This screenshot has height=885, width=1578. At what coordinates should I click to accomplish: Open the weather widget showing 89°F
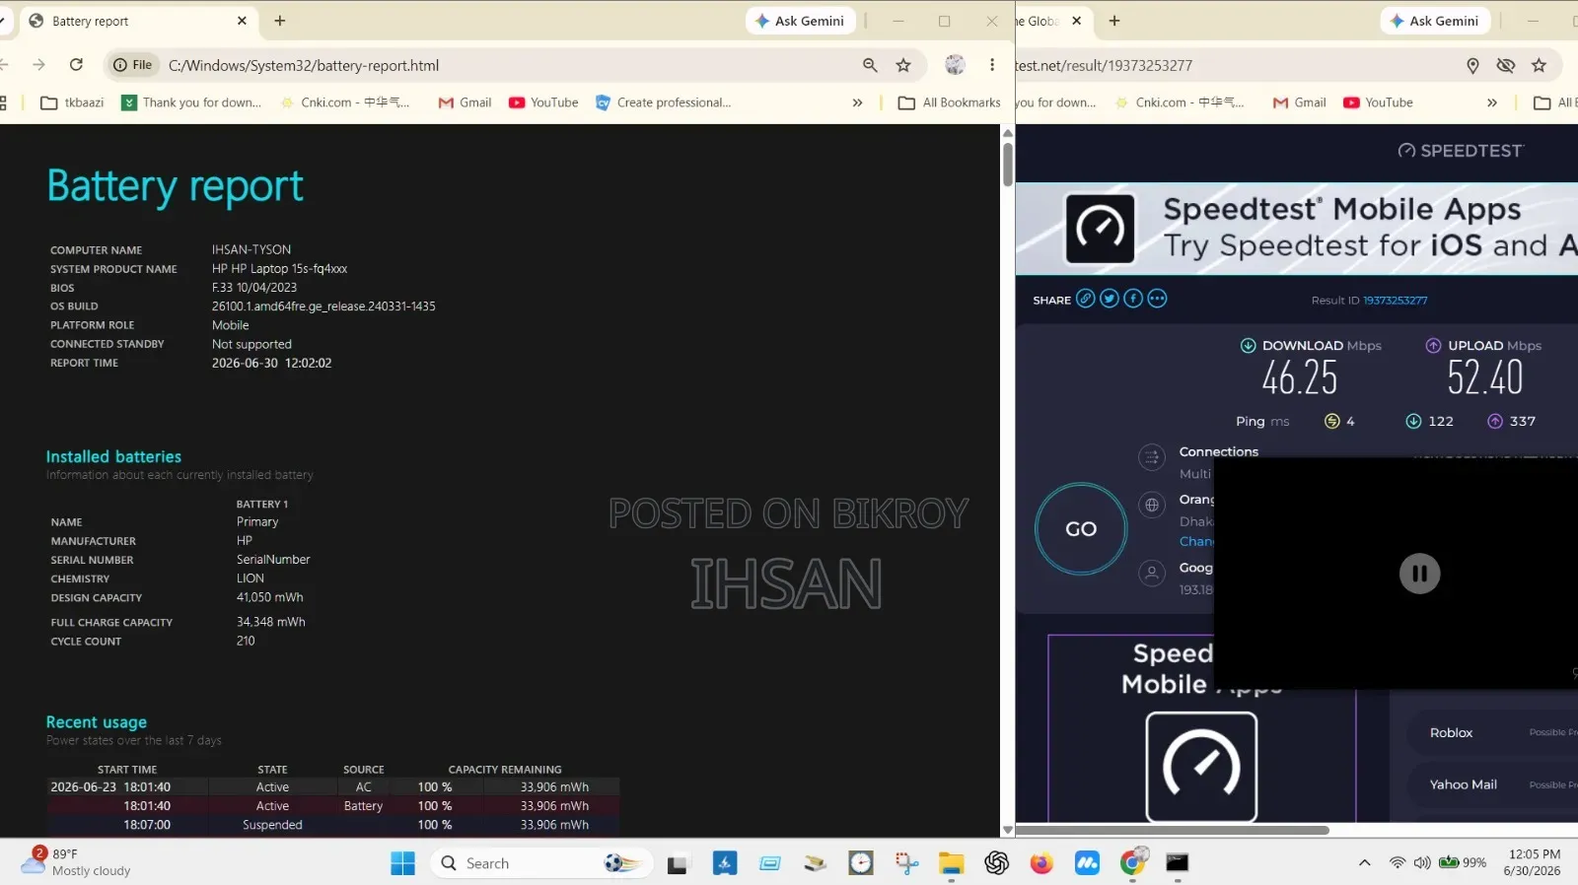(x=76, y=862)
